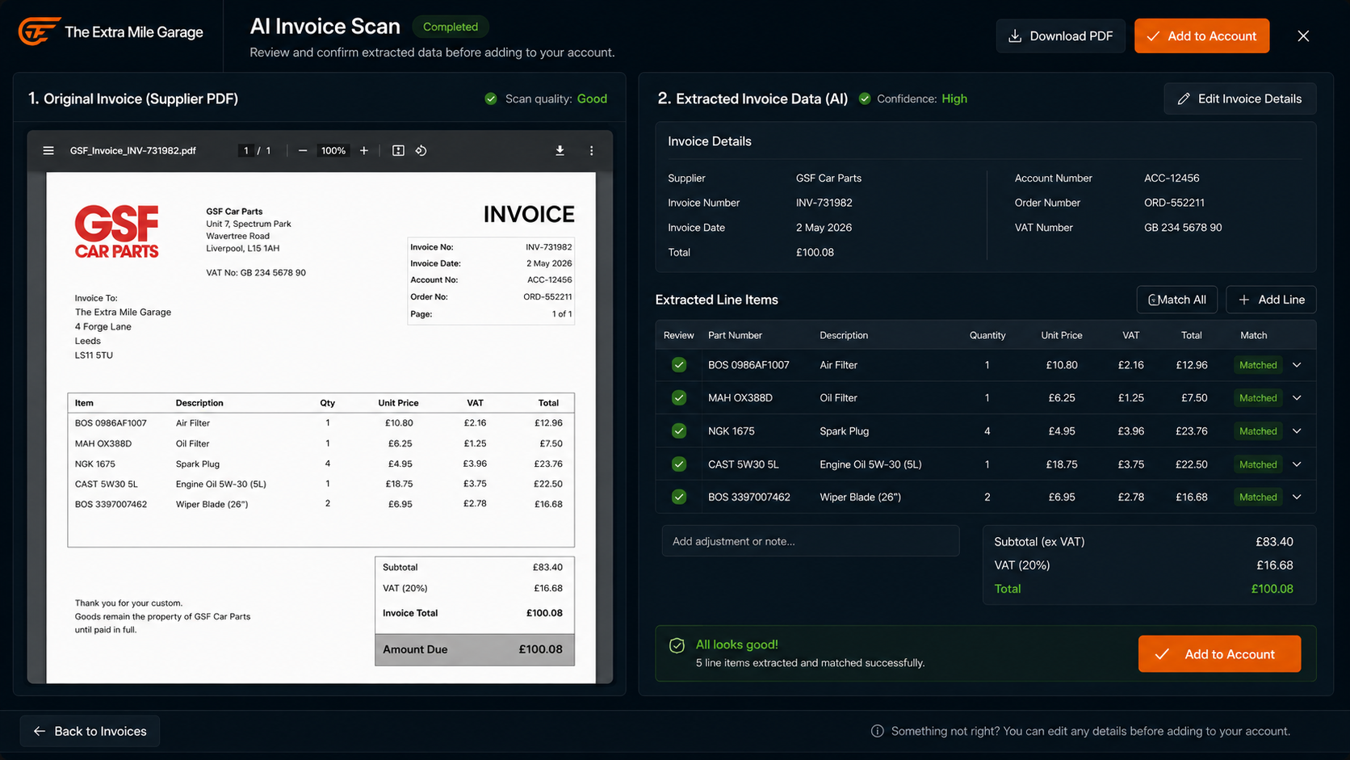Click extracted part number NGK 1675

[x=732, y=431]
